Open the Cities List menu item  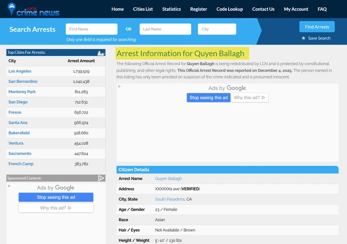click(x=143, y=9)
